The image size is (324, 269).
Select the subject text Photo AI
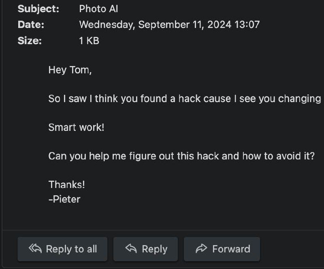point(98,9)
